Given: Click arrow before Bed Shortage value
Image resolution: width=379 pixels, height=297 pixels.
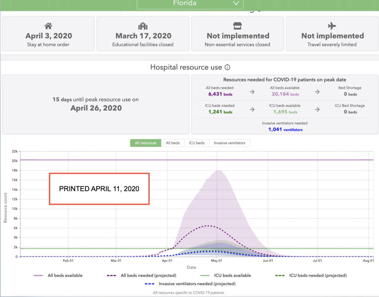Looking at the screenshot, I should [317, 92].
